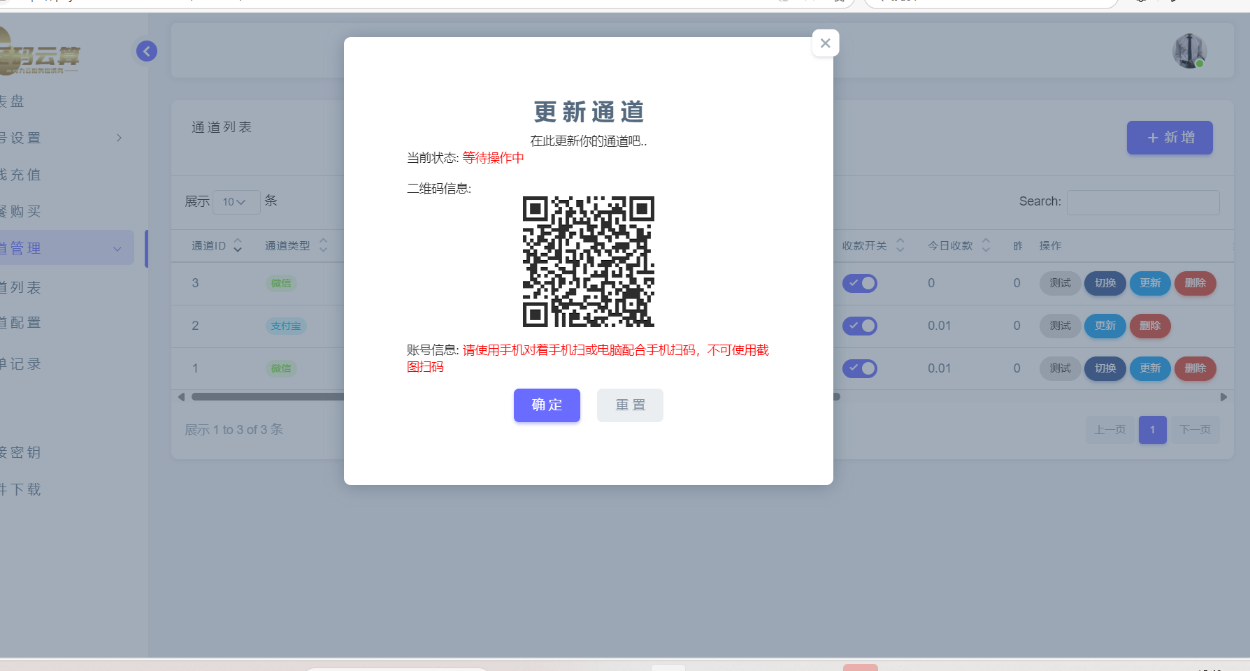Toggle 收款开关 for channel 1
The image size is (1250, 671).
(x=860, y=368)
